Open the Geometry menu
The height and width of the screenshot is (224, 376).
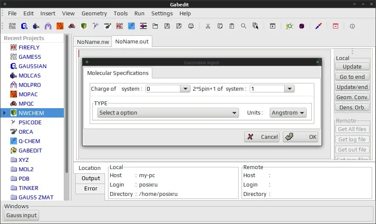click(x=94, y=14)
